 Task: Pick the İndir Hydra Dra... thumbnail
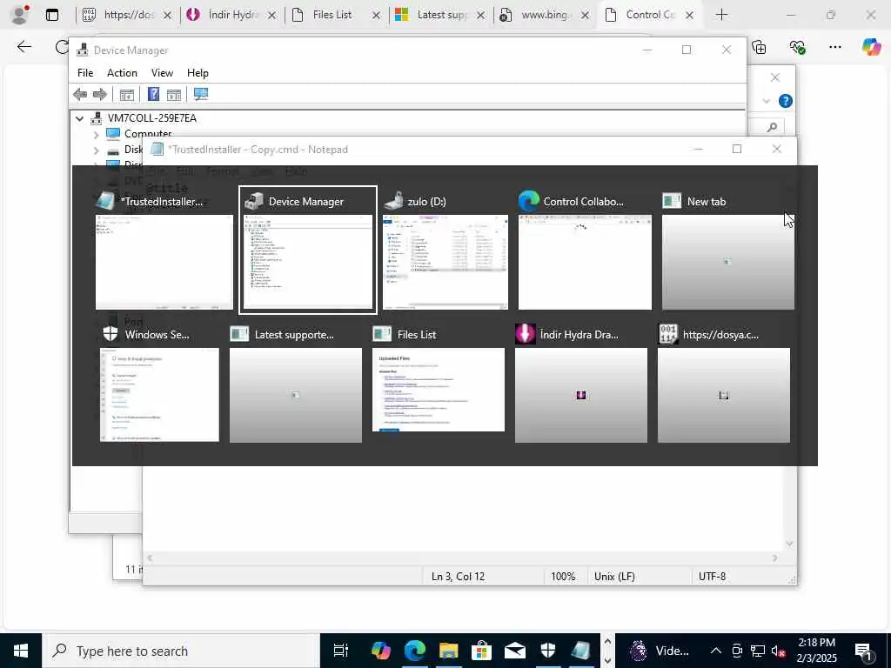(580, 384)
